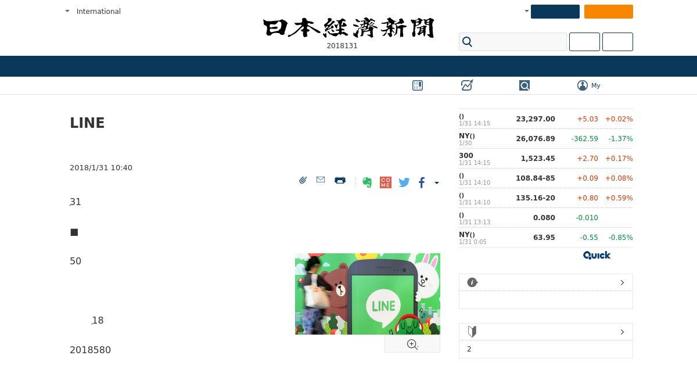697x366 pixels.
Task: Expand the beginner panel chevron arrow
Action: (x=622, y=332)
